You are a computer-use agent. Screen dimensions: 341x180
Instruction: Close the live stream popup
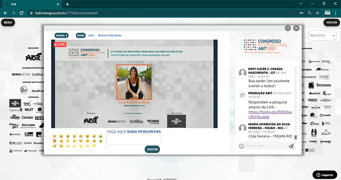[296, 28]
